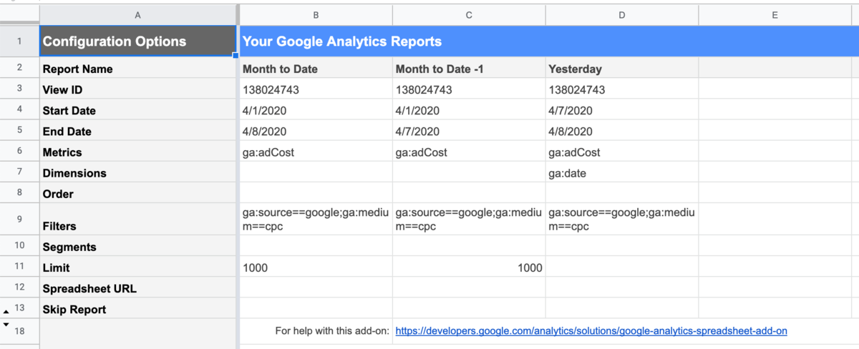Select row 2 header

coord(19,69)
